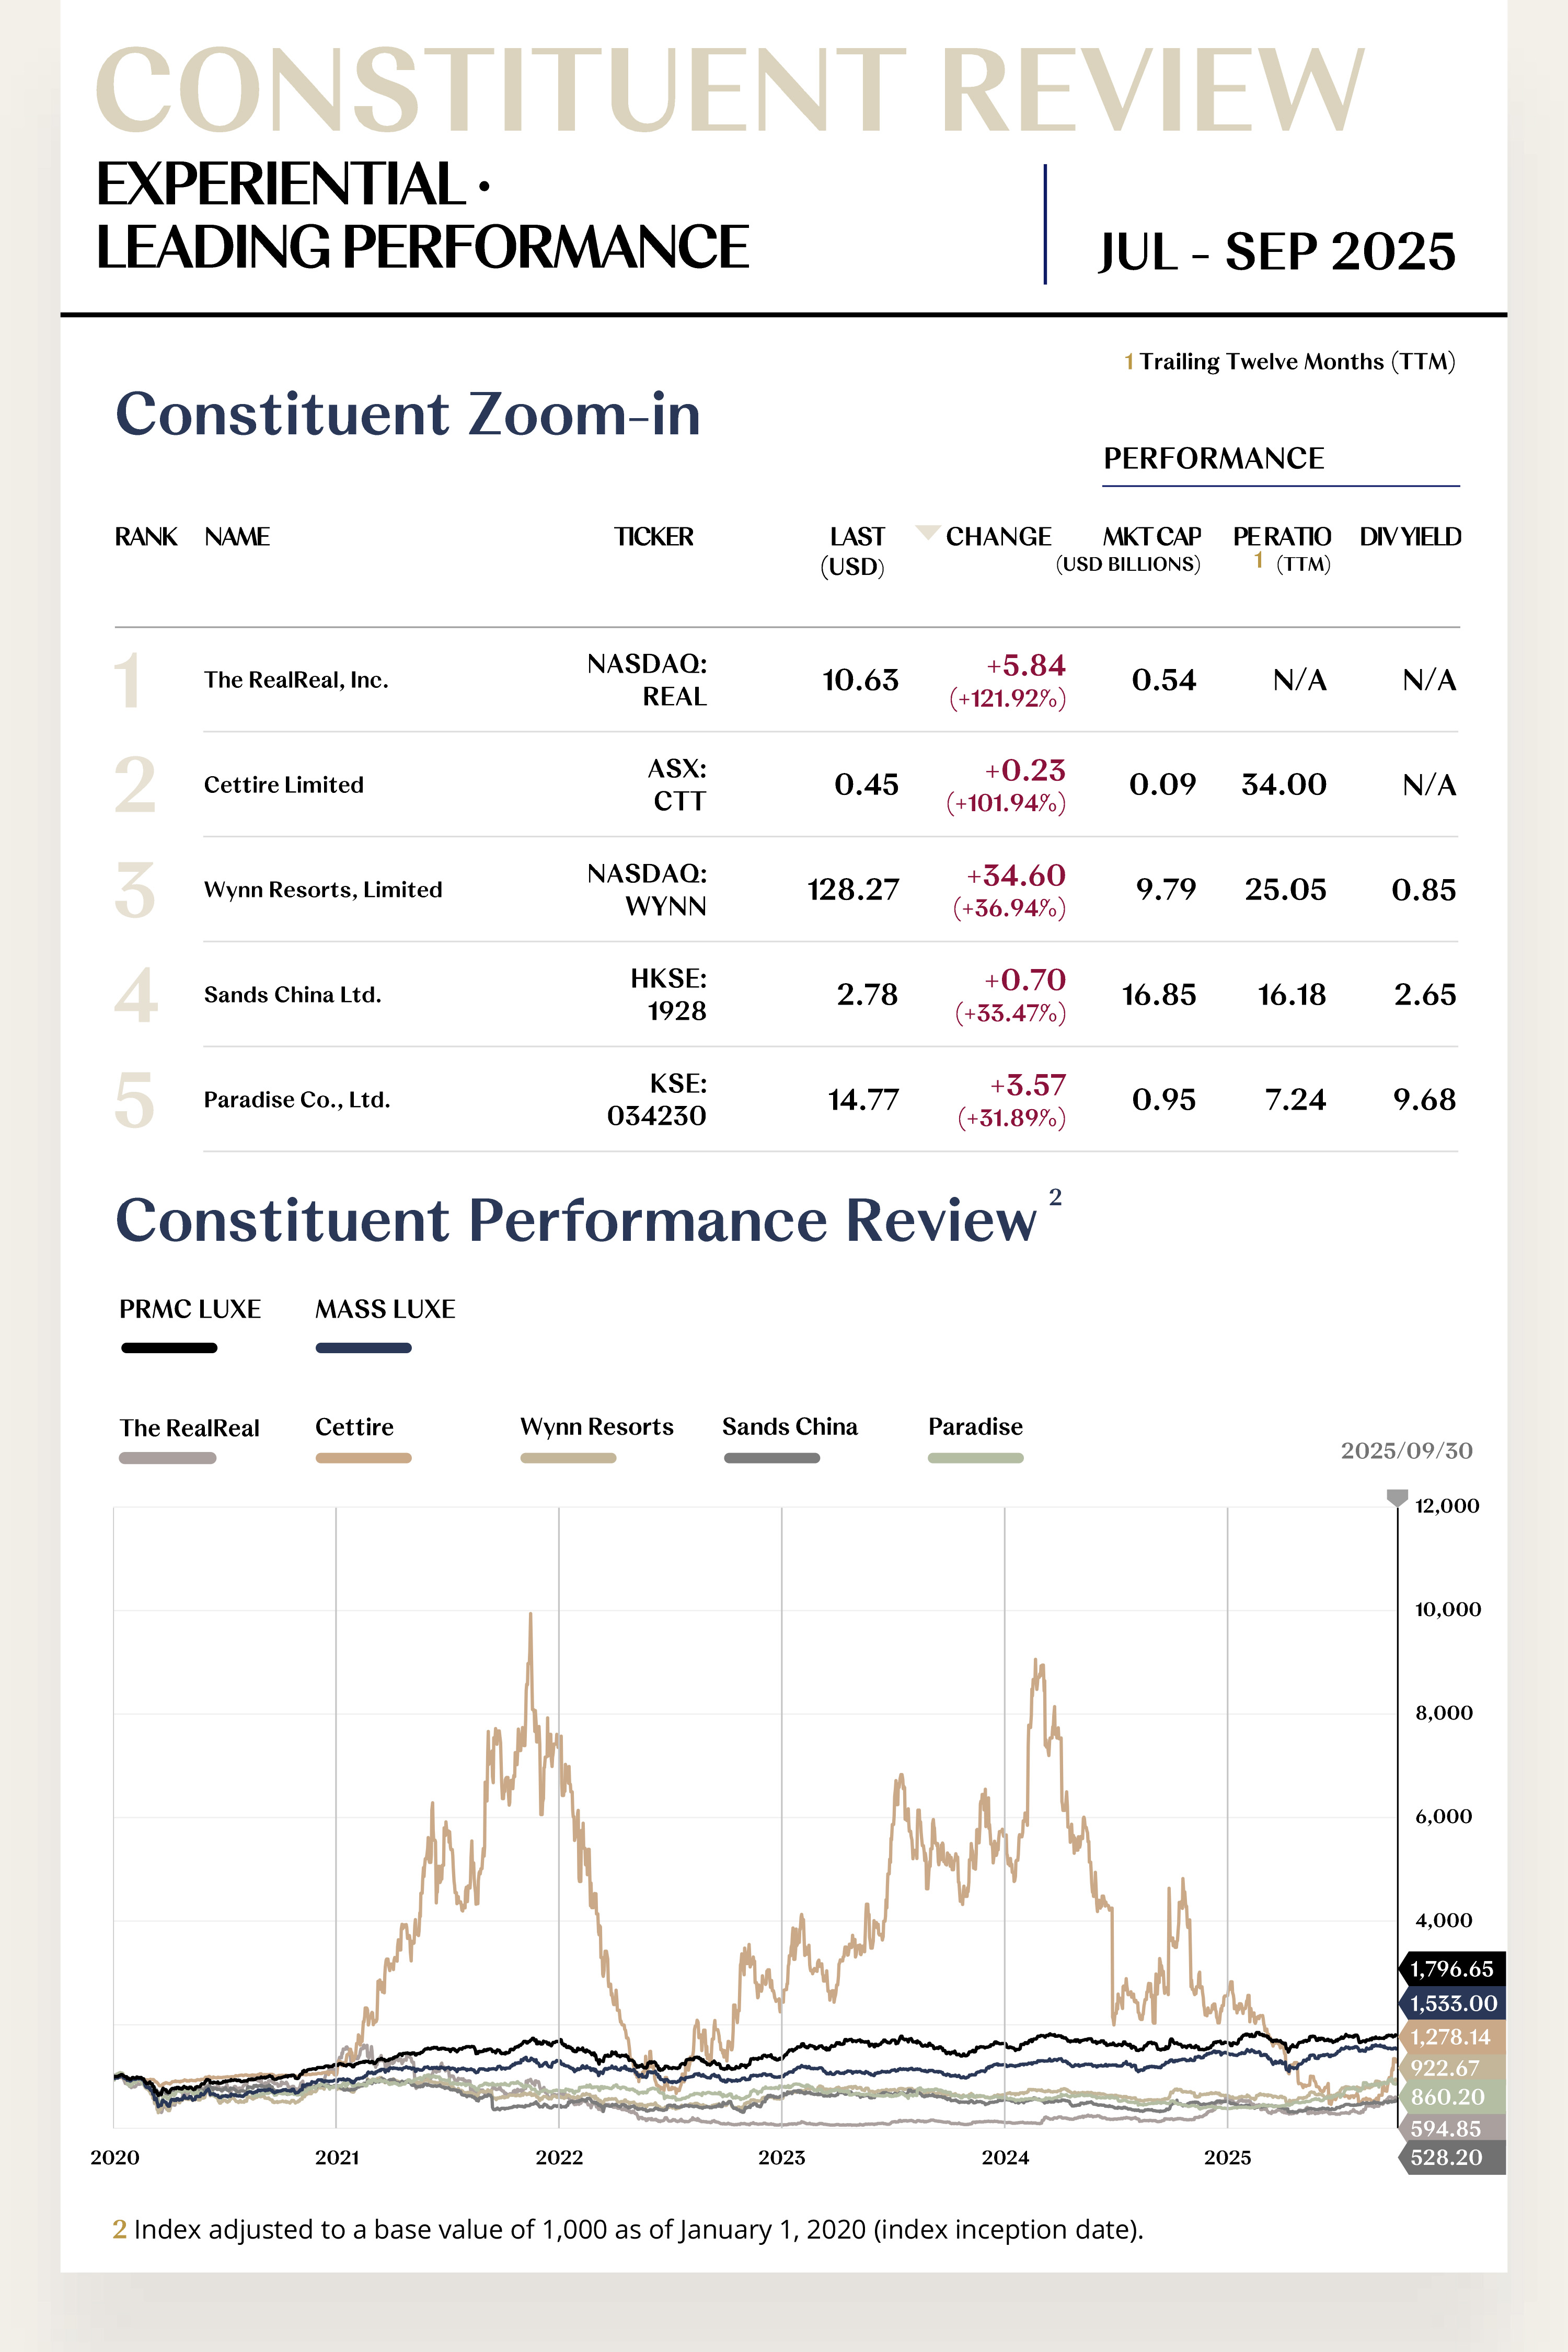This screenshot has width=1568, height=2352.
Task: Click MKT CAP column header
Action: pyautogui.click(x=1151, y=537)
